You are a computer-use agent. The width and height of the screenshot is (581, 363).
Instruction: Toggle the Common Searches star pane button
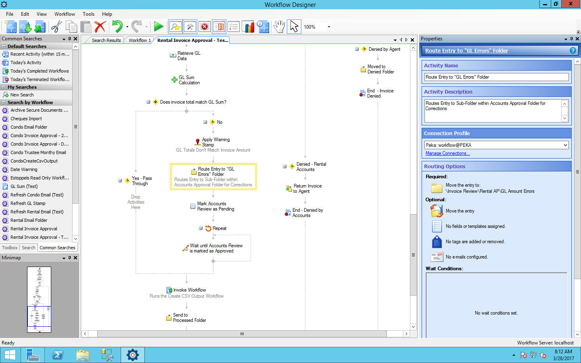click(176, 27)
